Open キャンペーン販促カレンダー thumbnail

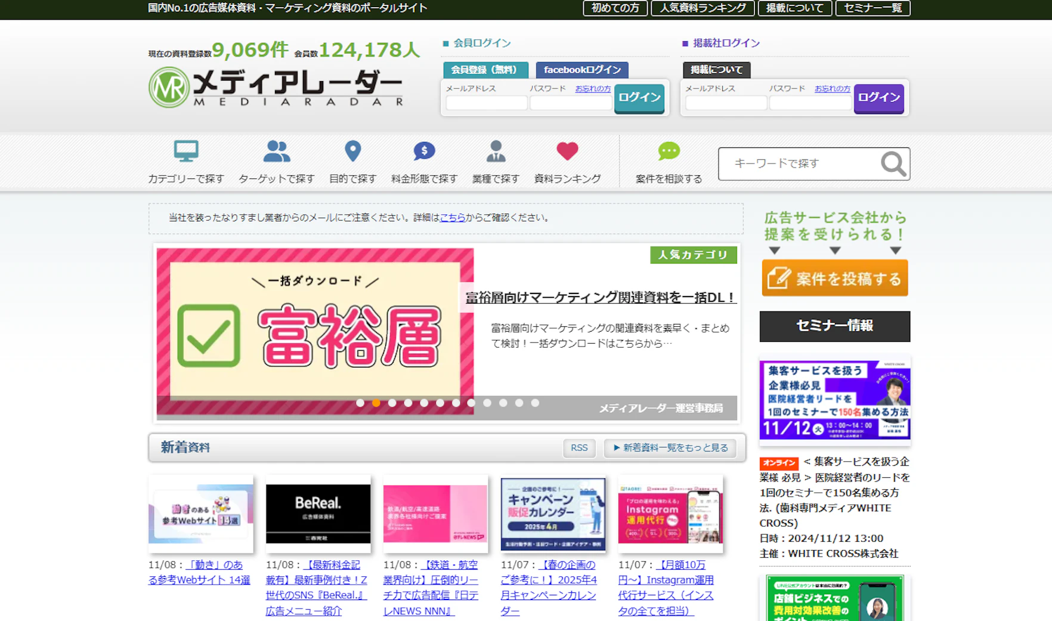[553, 514]
